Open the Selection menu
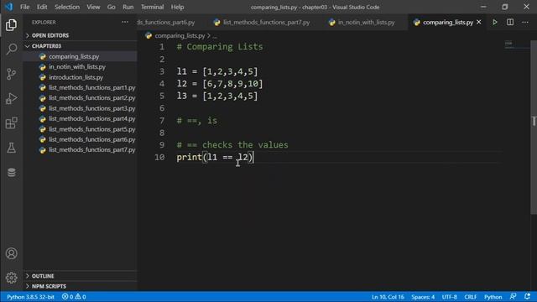537x302 pixels. 67,7
